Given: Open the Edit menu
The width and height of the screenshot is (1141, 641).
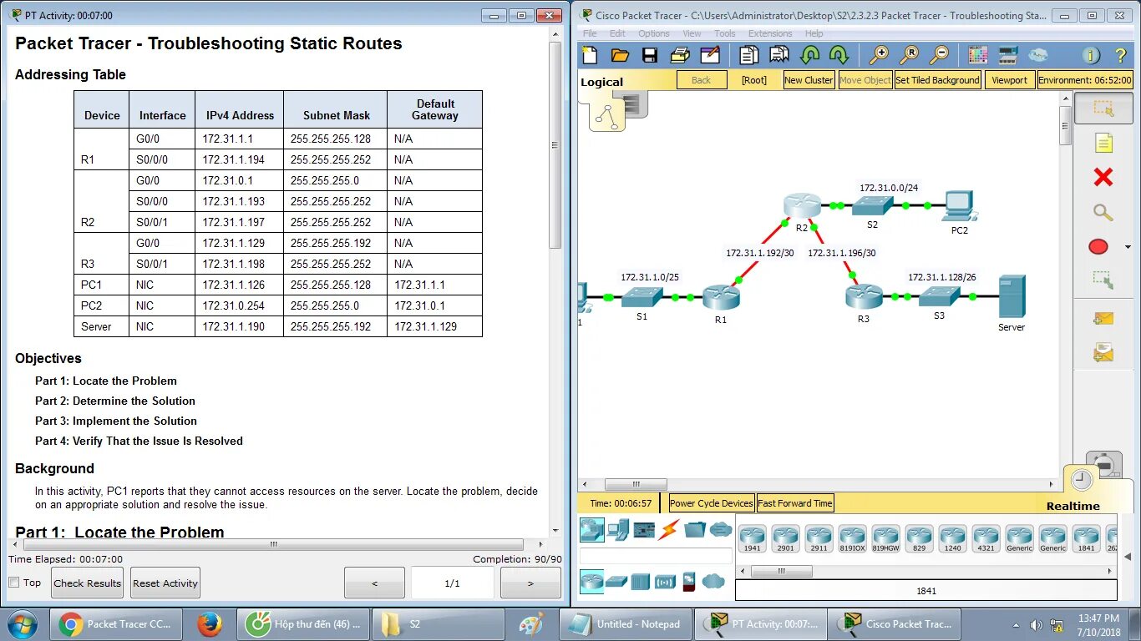Looking at the screenshot, I should [617, 33].
